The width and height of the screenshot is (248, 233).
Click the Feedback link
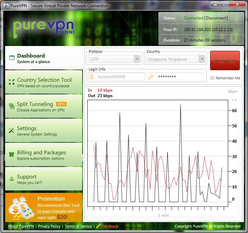[110, 226]
